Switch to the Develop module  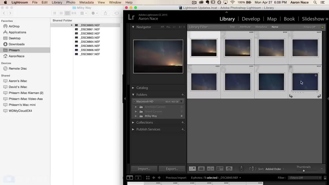pos(251,19)
